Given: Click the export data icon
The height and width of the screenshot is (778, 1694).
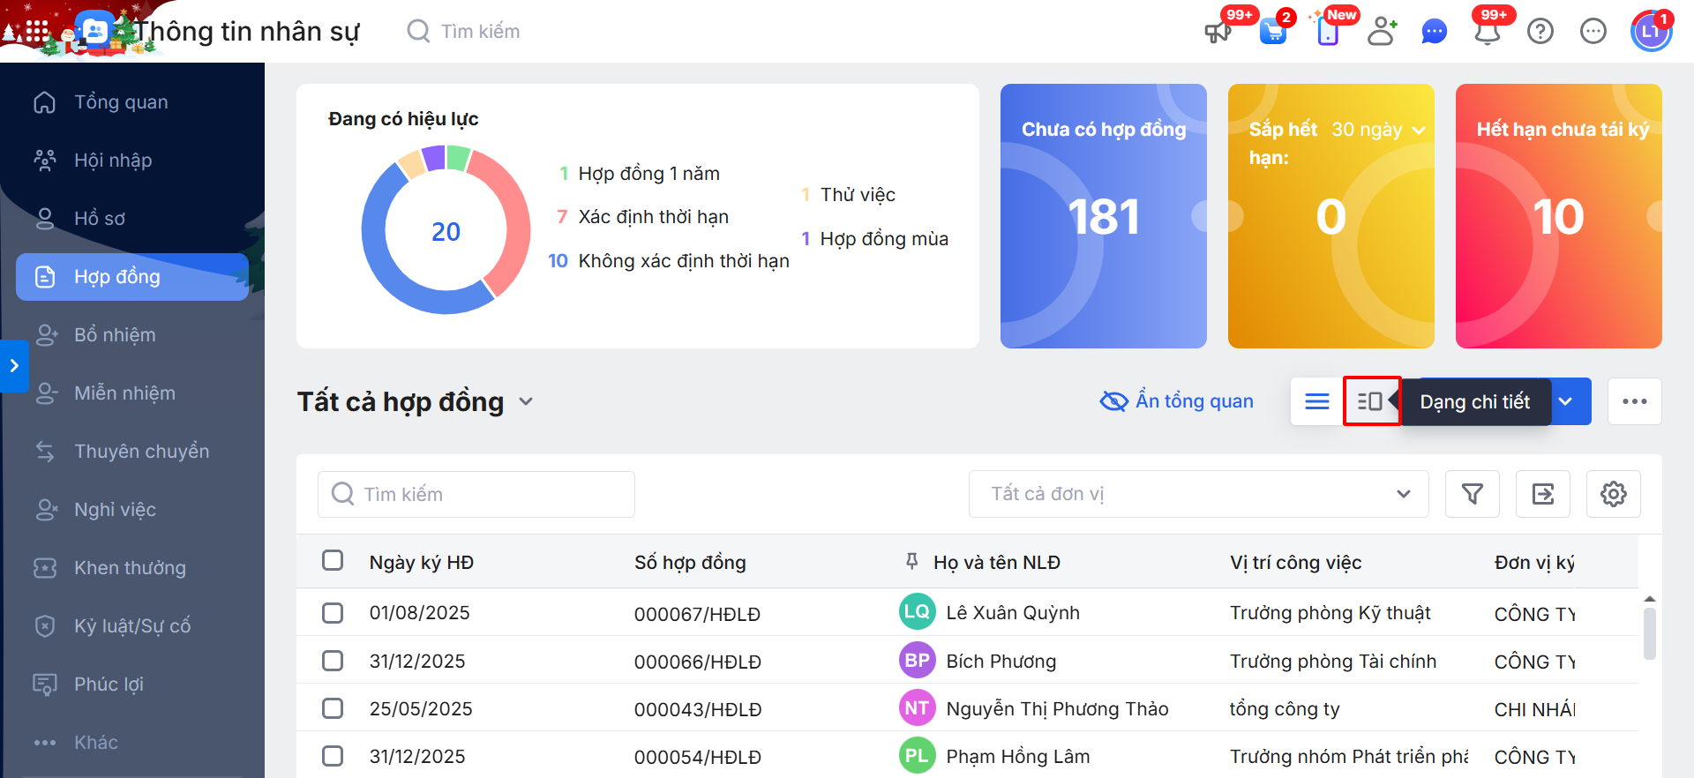Looking at the screenshot, I should coord(1543,494).
